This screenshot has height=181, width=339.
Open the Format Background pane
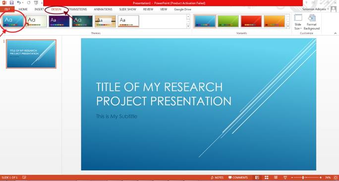click(312, 22)
